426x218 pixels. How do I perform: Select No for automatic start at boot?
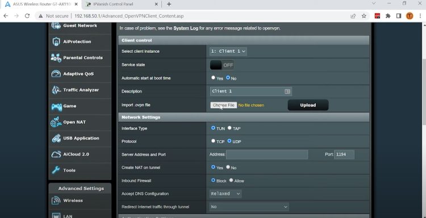click(x=228, y=78)
